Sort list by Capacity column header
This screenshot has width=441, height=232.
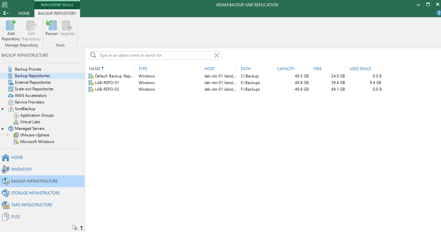tap(286, 69)
